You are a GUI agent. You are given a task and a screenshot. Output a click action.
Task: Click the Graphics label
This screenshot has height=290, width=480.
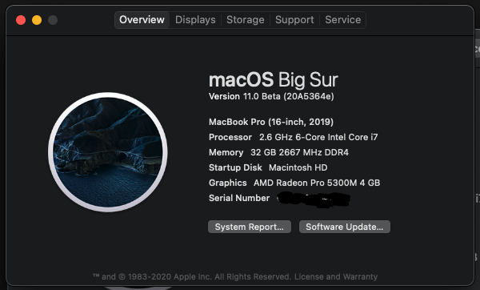tap(228, 183)
